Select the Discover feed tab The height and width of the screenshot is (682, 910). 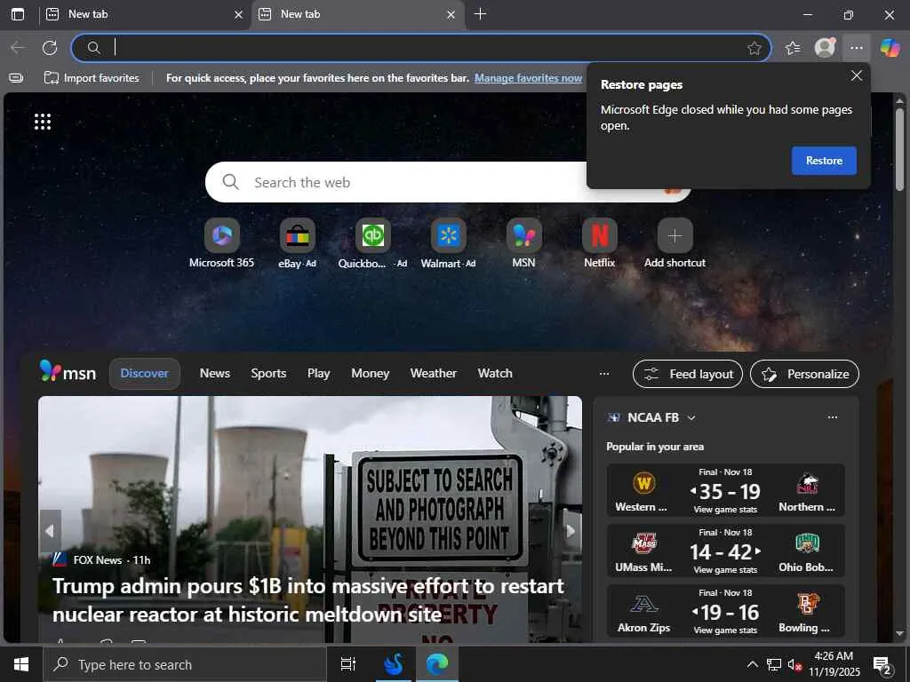pos(145,374)
